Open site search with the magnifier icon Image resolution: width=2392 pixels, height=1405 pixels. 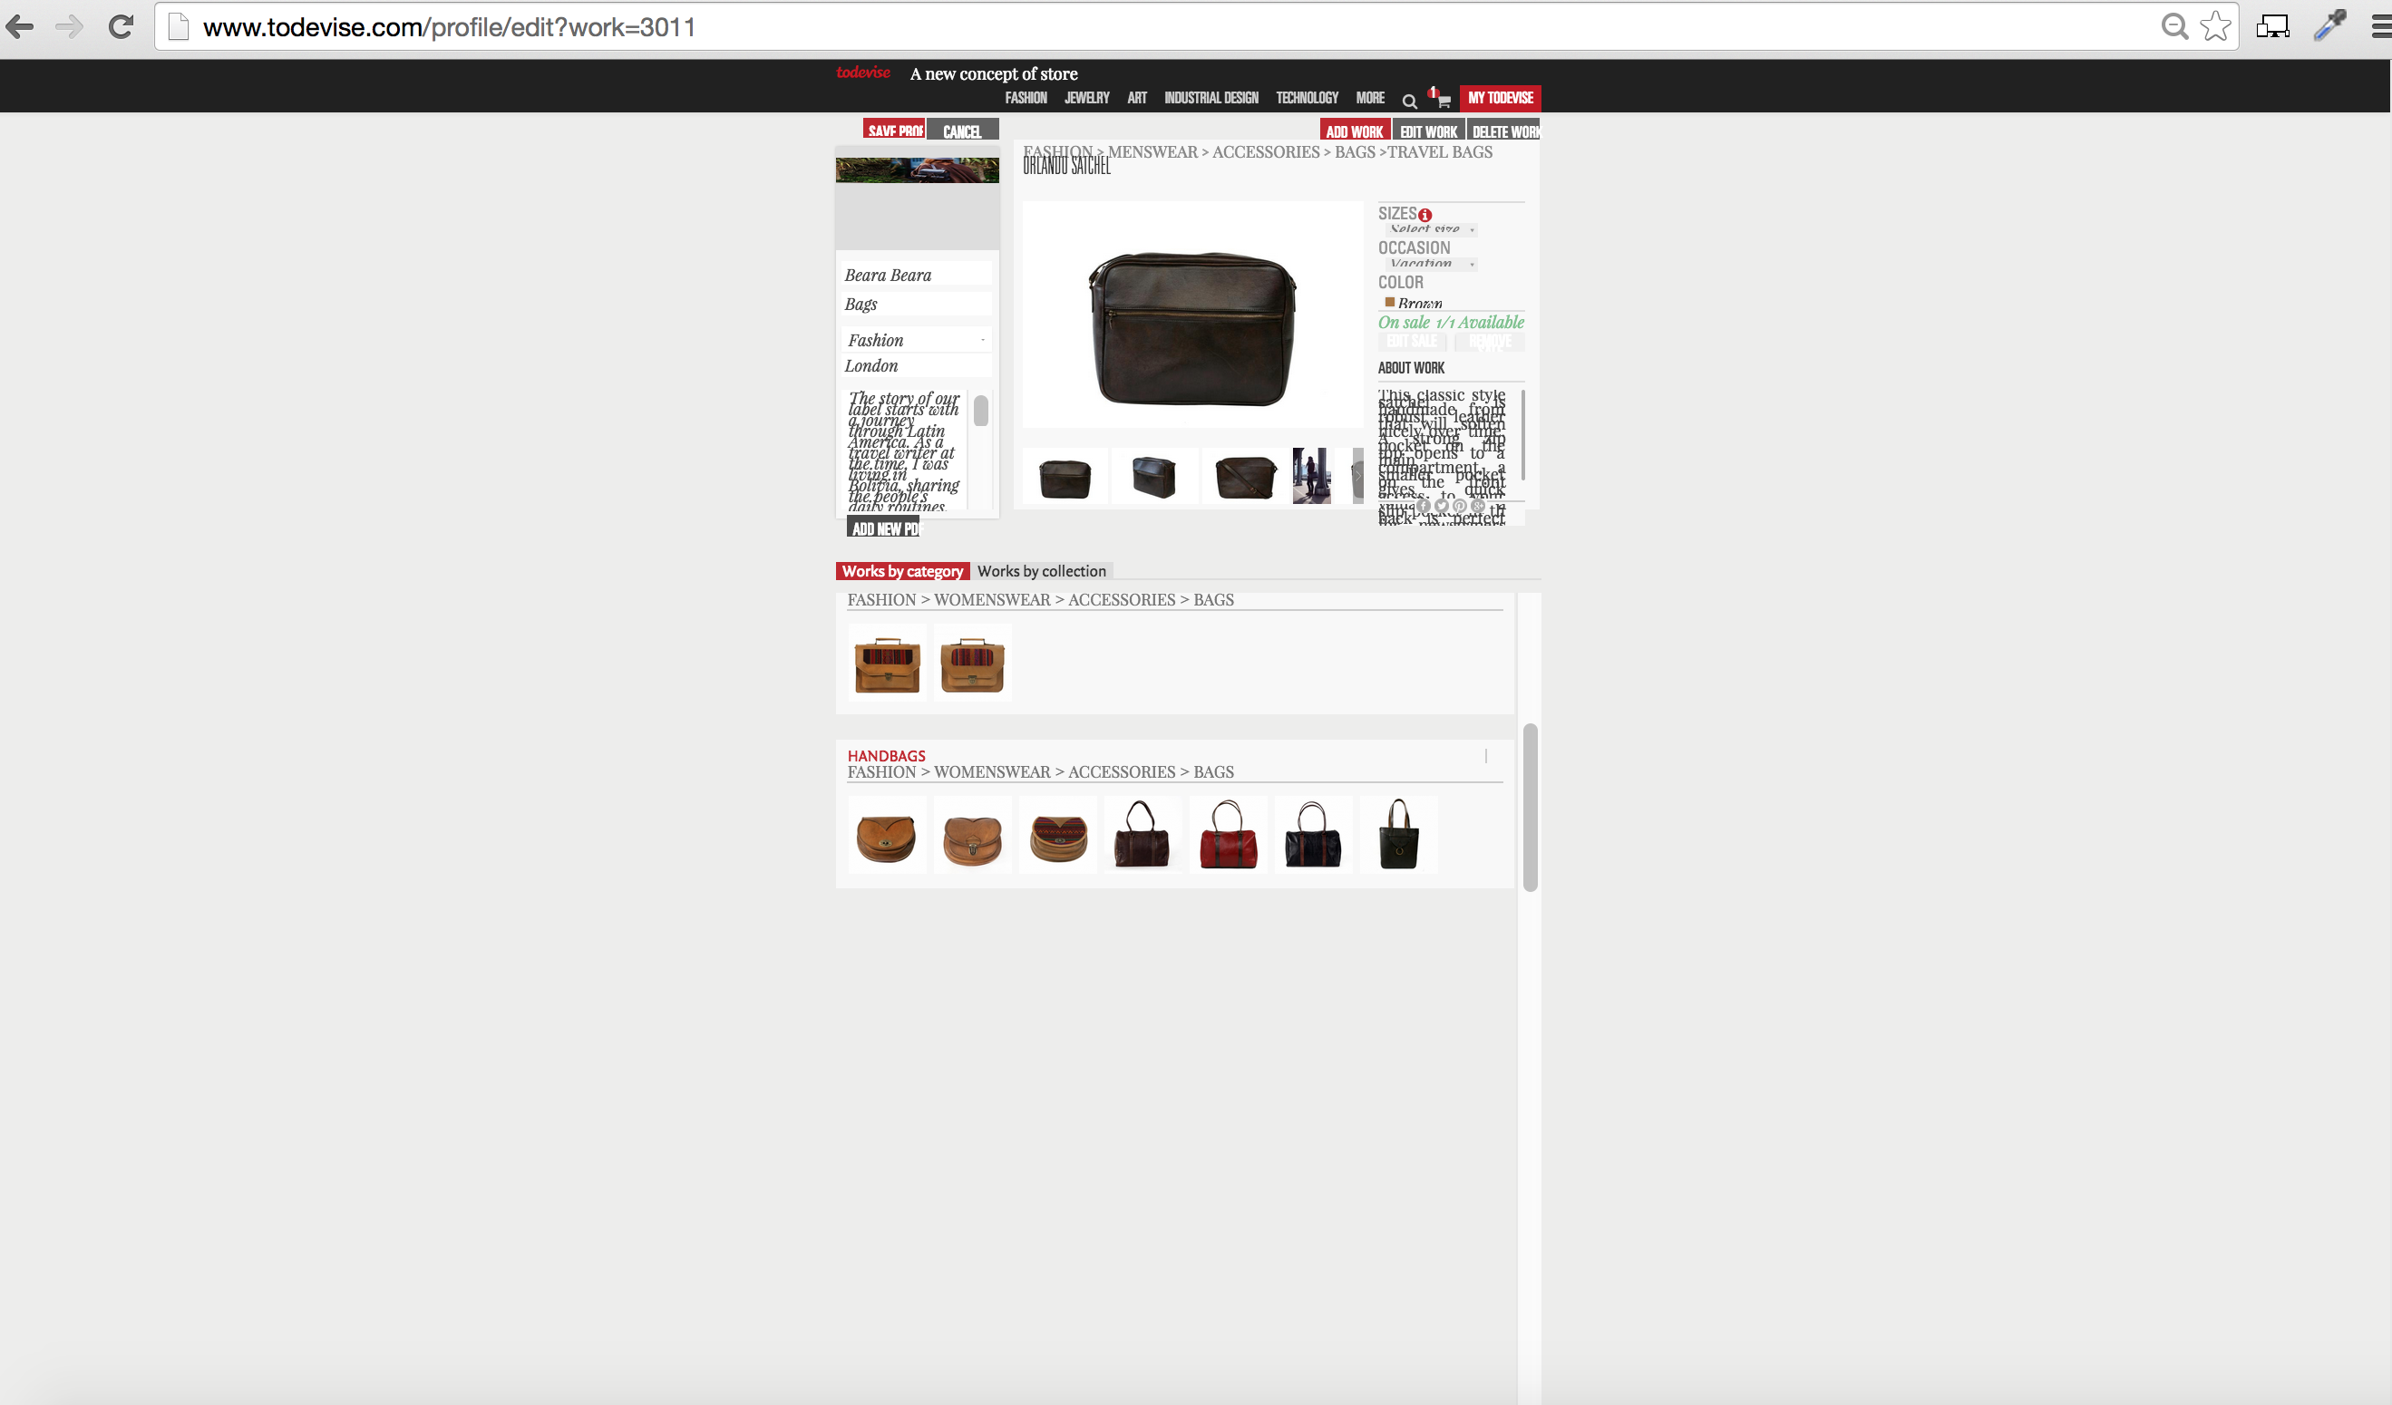pos(1410,101)
